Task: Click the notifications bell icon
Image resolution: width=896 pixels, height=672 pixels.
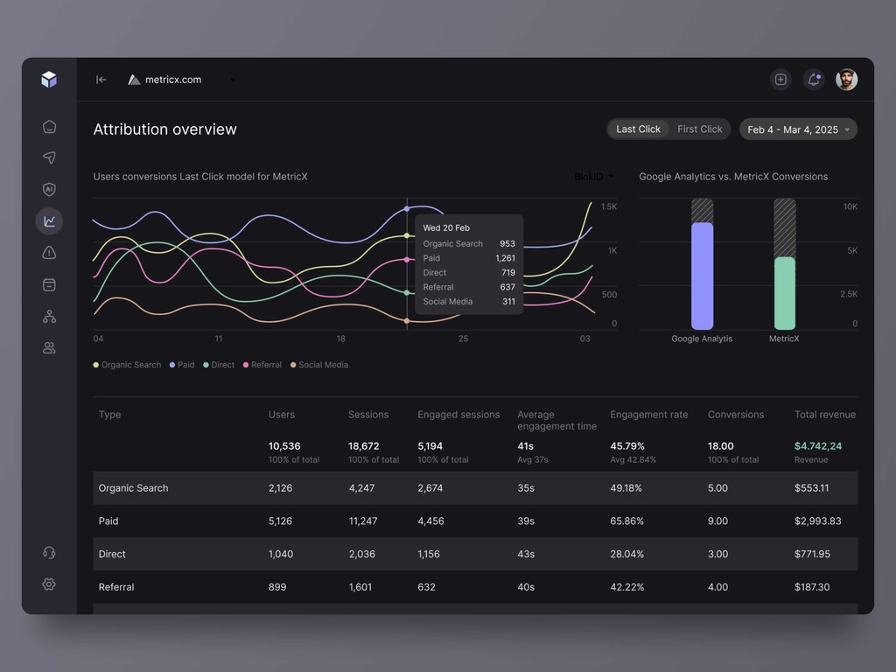Action: pos(813,79)
